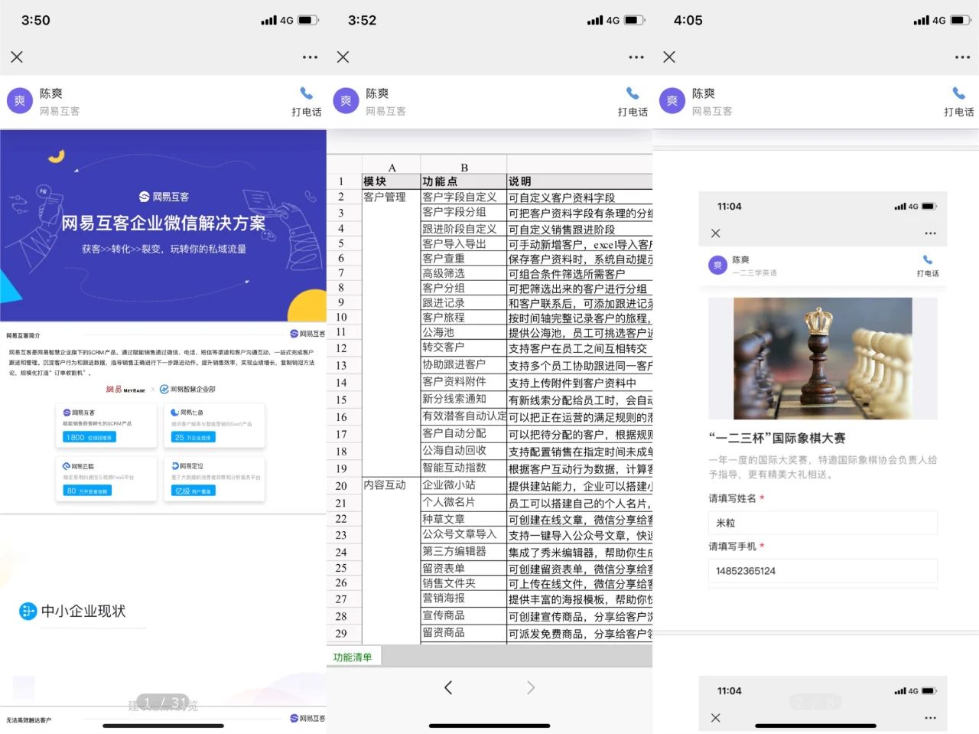Click the 个人微名片 cell
979x734 pixels.
(x=463, y=502)
